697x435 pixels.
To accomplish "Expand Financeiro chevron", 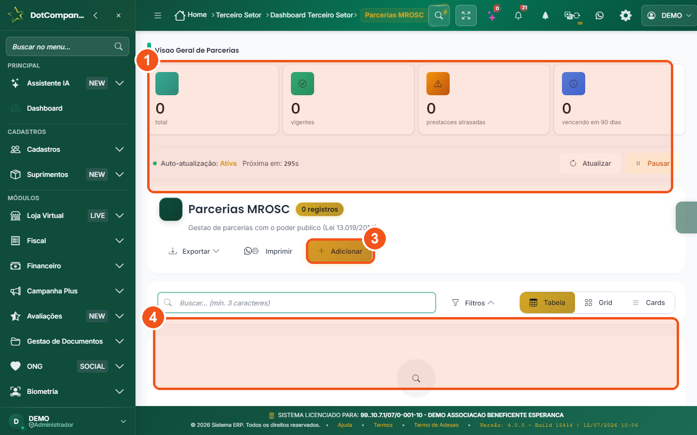I will [x=120, y=266].
